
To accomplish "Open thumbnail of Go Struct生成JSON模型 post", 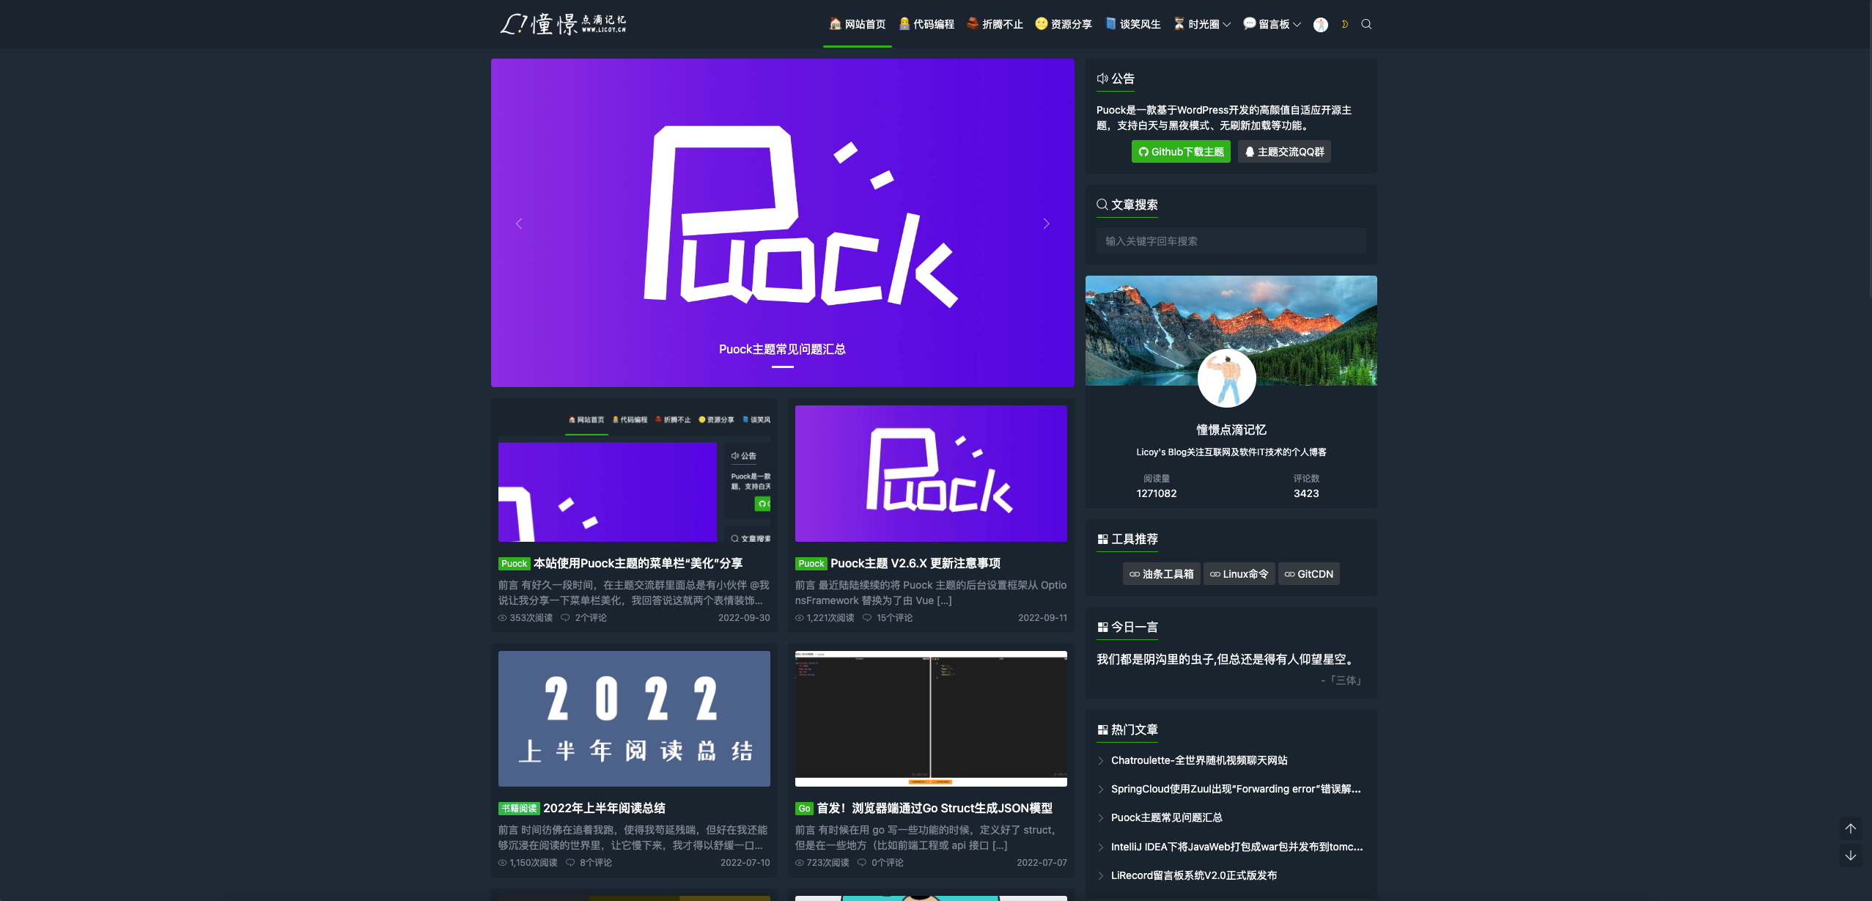I will 931,718.
